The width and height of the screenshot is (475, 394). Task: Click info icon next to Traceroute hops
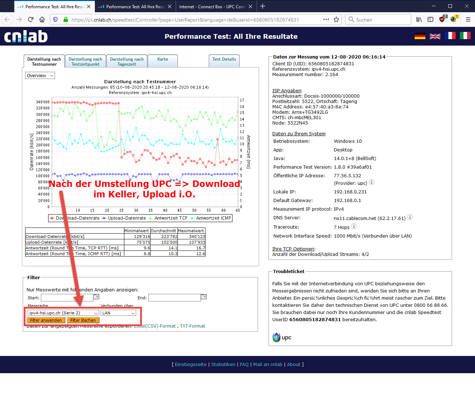click(354, 226)
